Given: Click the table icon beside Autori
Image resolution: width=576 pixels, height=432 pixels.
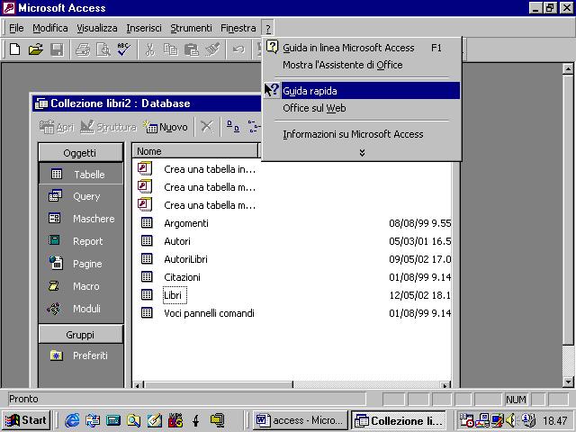Looking at the screenshot, I should click(147, 240).
